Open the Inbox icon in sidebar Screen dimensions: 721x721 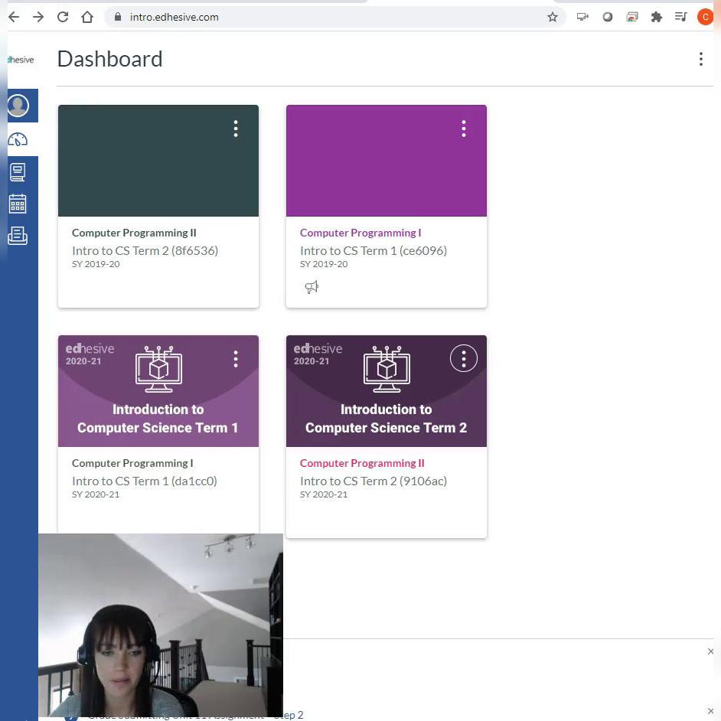tap(18, 236)
